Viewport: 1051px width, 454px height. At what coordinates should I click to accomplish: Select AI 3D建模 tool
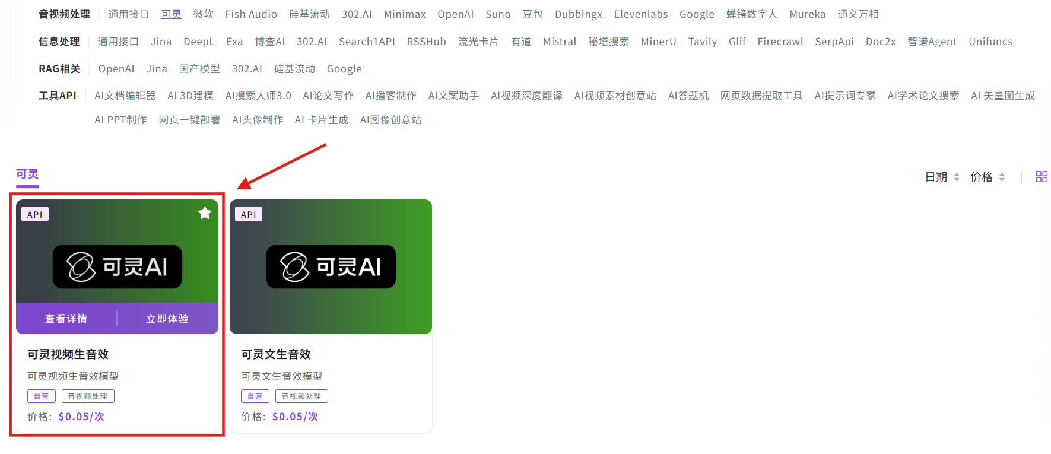(190, 96)
